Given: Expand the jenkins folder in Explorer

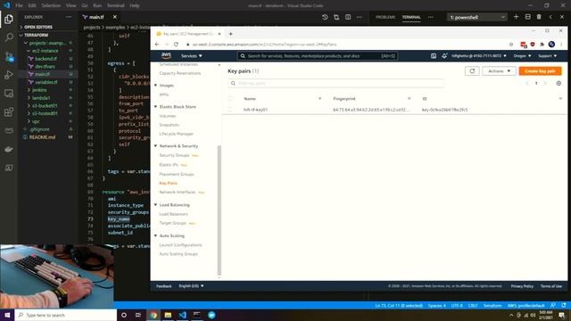Looking at the screenshot, I should click(x=39, y=90).
